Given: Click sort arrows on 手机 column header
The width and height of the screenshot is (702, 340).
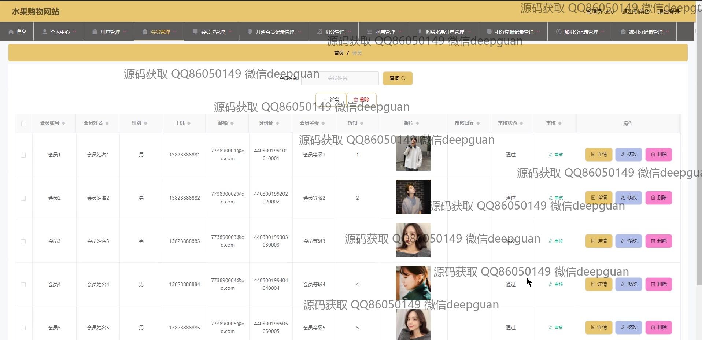Looking at the screenshot, I should pyautogui.click(x=188, y=123).
